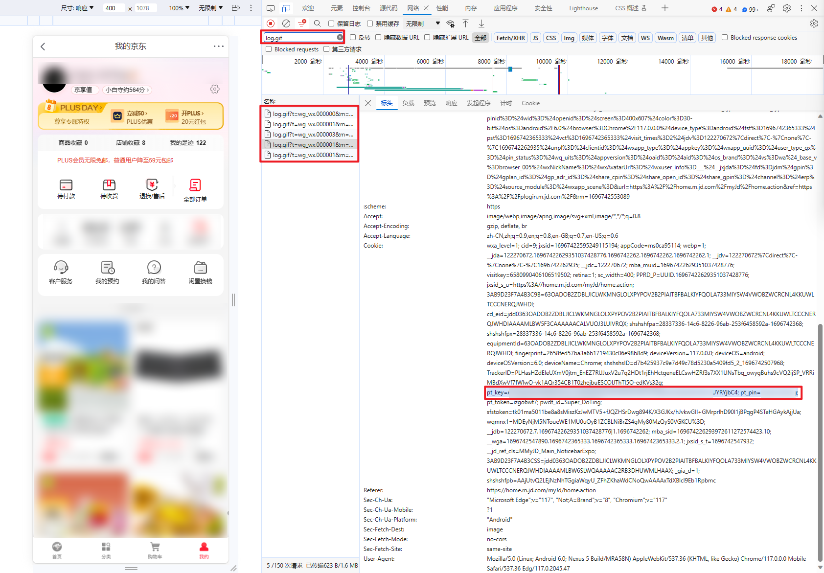Open JD account settings gear icon
Image resolution: width=824 pixels, height=573 pixels.
tap(215, 89)
